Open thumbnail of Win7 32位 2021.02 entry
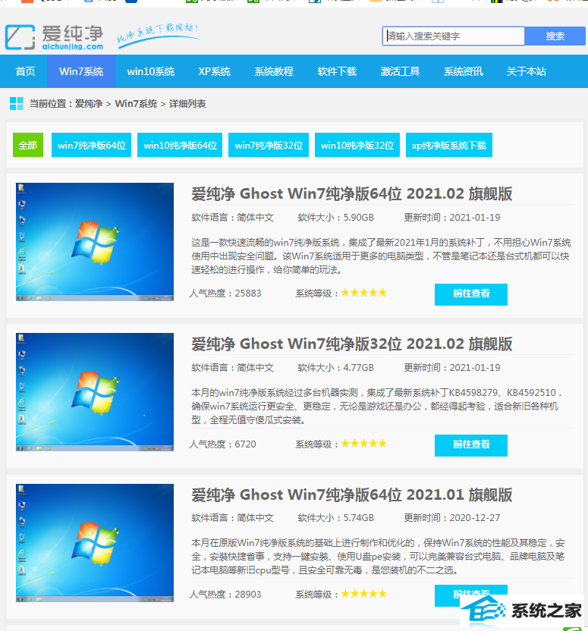This screenshot has height=631, width=588. coord(95,392)
